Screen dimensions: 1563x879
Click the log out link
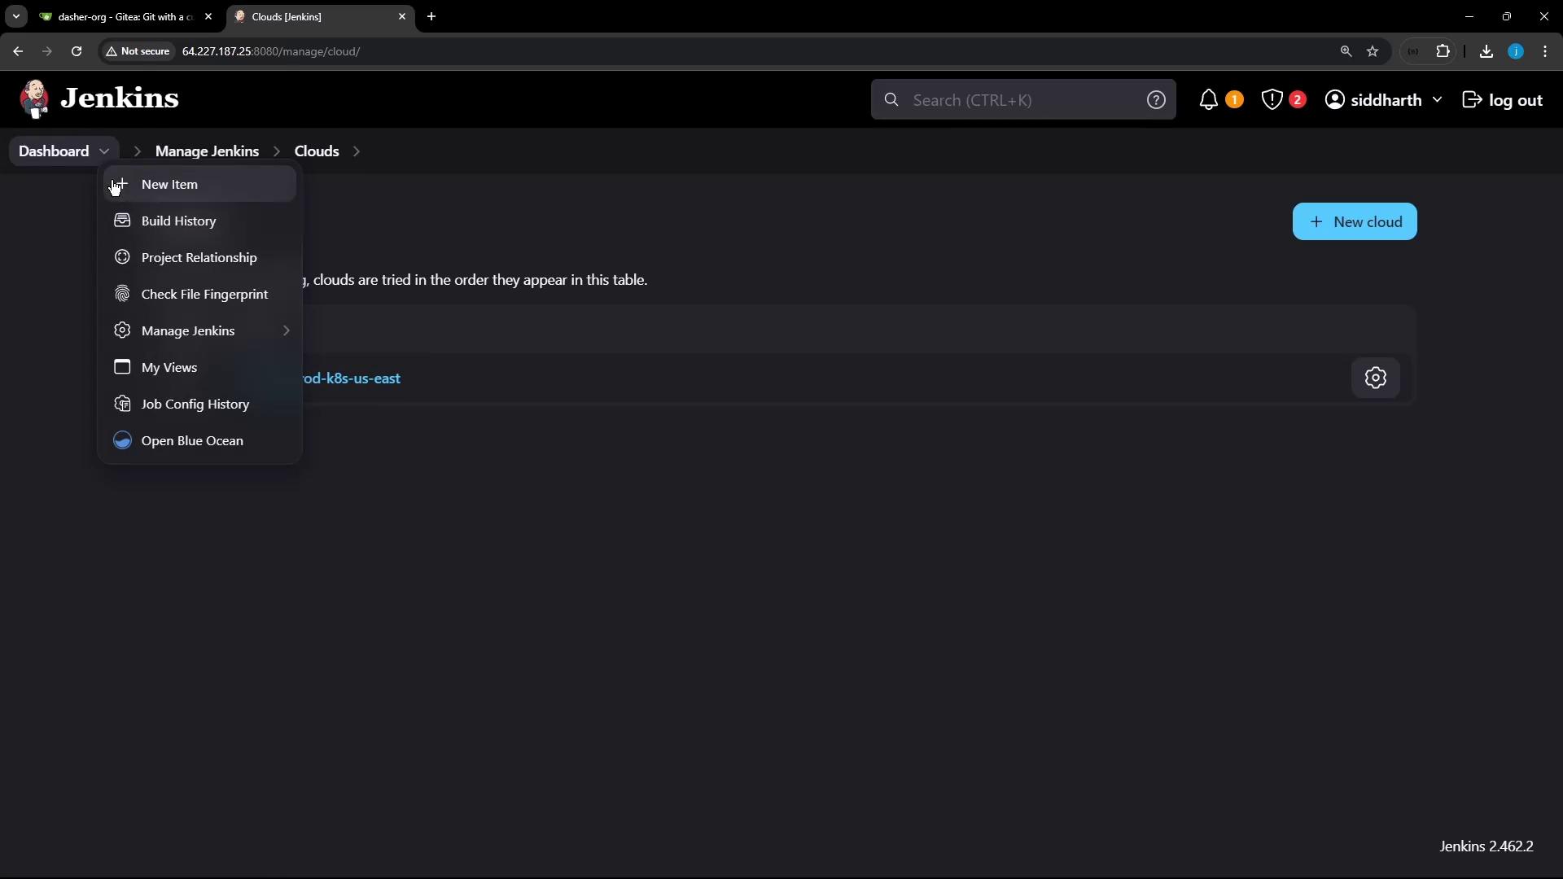click(x=1502, y=100)
